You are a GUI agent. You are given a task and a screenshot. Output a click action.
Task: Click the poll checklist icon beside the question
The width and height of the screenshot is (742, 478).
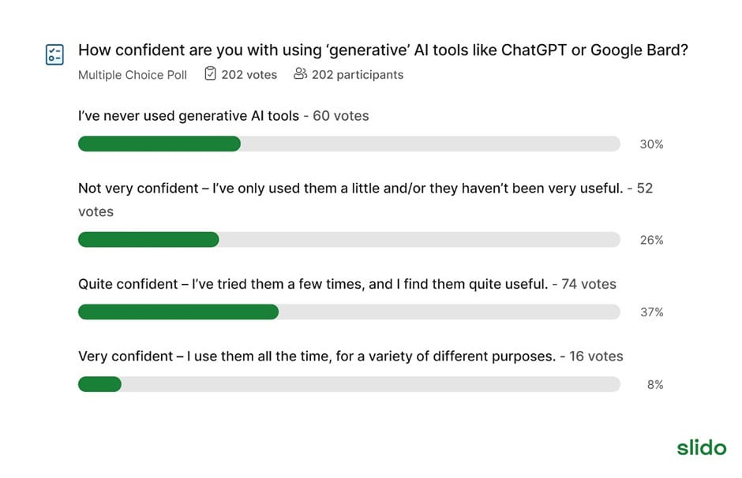pyautogui.click(x=54, y=54)
